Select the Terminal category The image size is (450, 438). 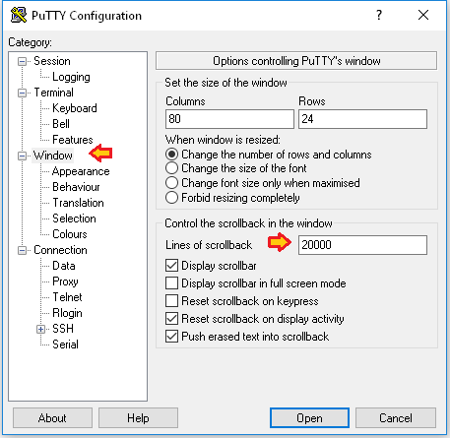[54, 93]
